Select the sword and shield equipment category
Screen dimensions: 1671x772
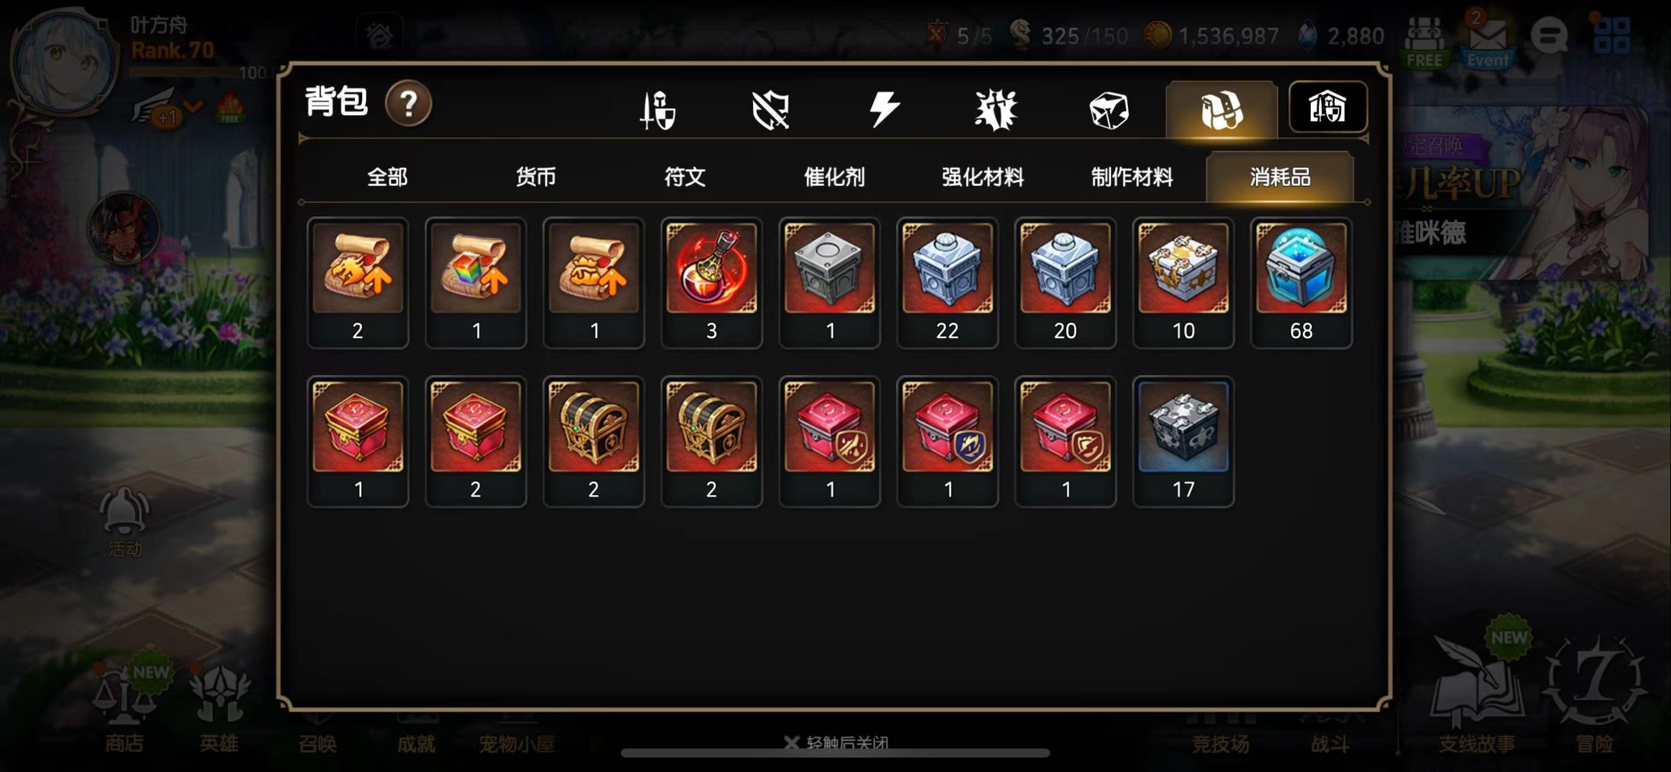coord(658,110)
